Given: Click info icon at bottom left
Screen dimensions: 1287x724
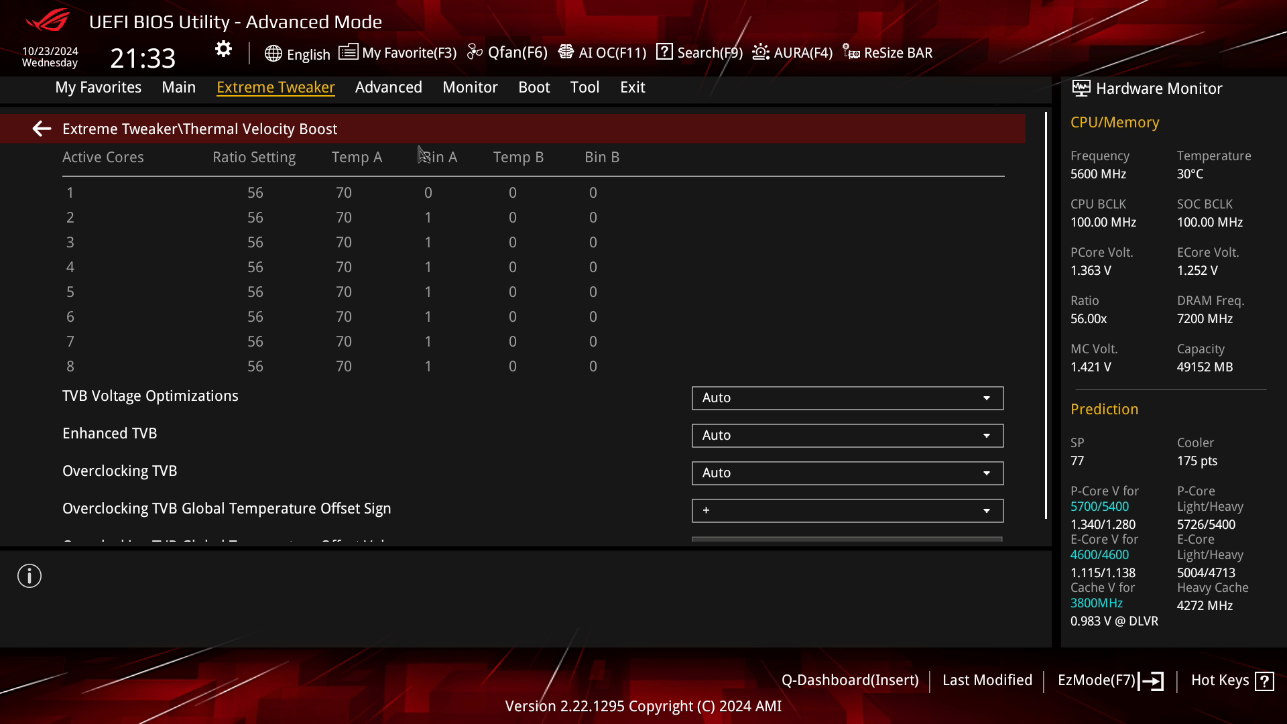Looking at the screenshot, I should (29, 575).
